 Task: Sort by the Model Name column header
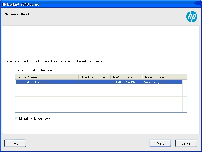tap(47, 77)
